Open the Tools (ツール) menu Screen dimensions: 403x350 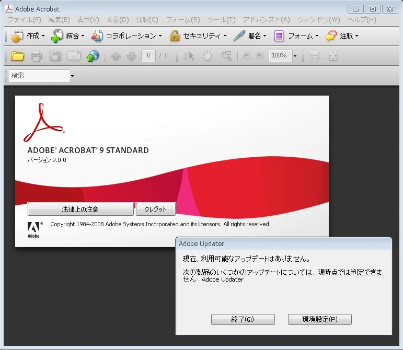tap(221, 20)
